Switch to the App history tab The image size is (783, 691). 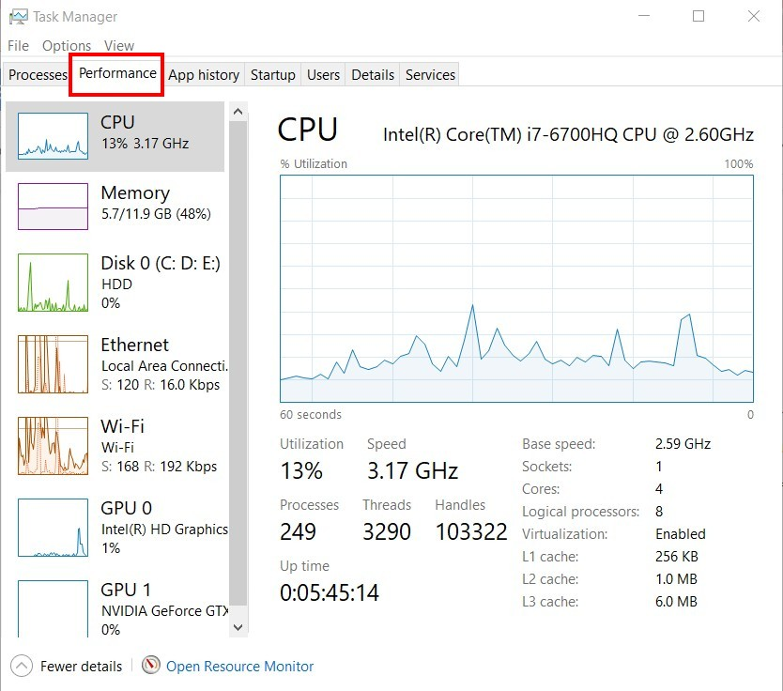tap(204, 74)
